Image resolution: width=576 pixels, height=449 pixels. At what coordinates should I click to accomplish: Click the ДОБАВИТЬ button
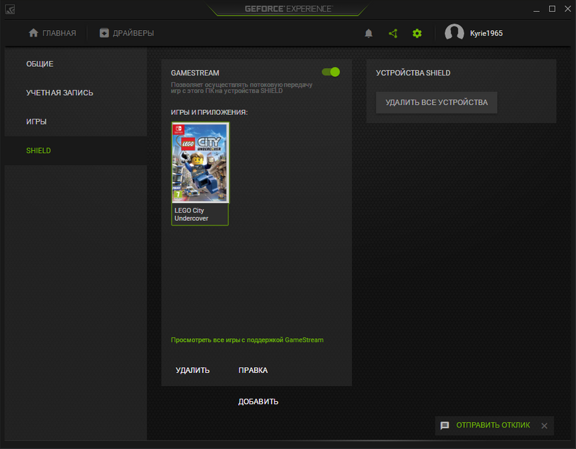click(258, 402)
